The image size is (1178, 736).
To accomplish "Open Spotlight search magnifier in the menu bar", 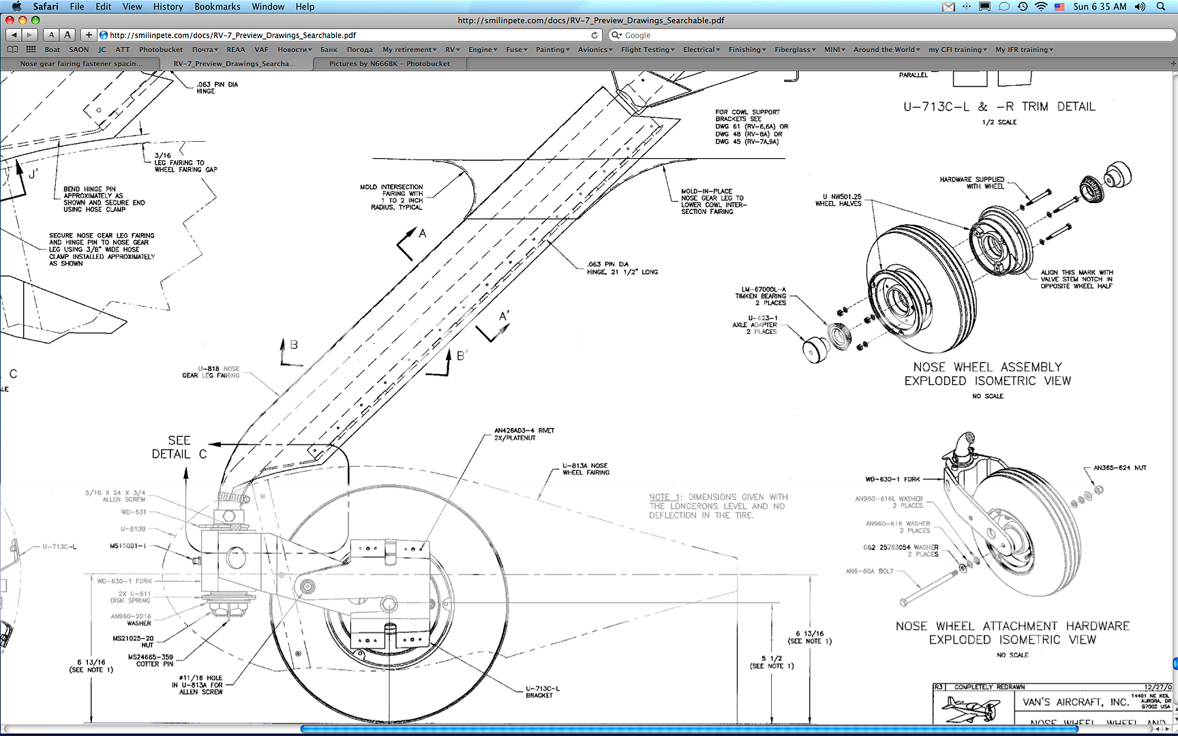I will pos(1161,7).
